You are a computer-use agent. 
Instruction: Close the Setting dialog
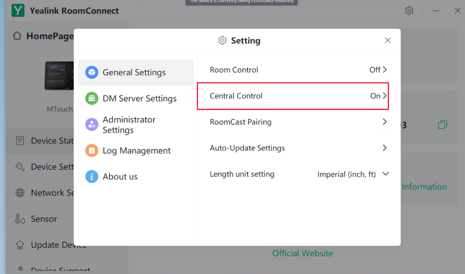pyautogui.click(x=388, y=40)
